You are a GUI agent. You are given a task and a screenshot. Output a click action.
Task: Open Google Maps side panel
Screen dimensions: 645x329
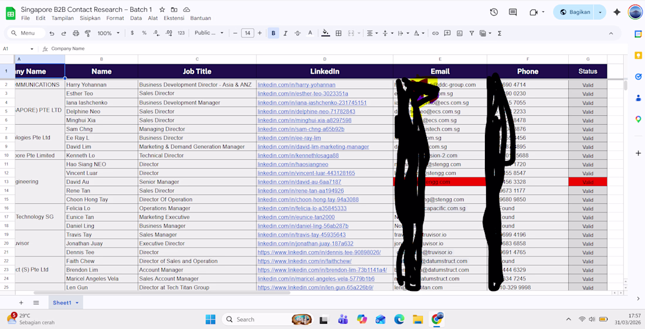(x=638, y=119)
